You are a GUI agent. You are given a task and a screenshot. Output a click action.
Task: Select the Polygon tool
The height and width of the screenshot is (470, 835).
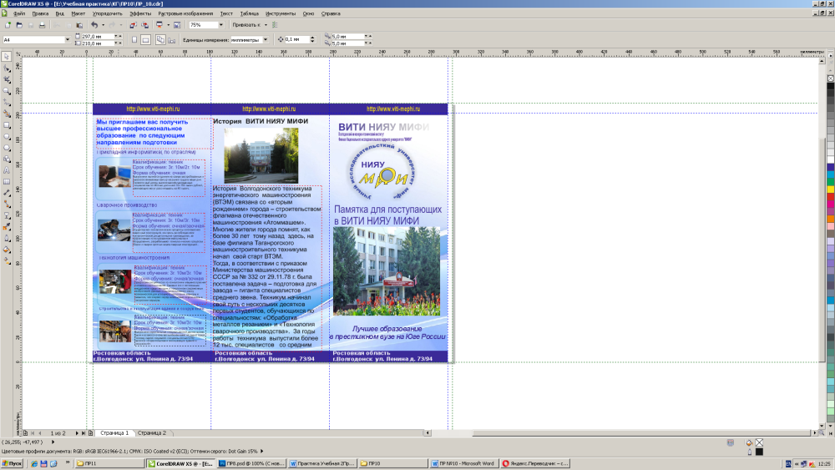(7, 148)
